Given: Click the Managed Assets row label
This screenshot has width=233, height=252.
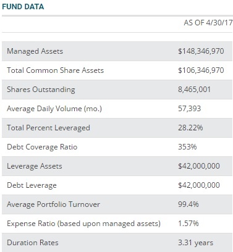Looking at the screenshot, I should tap(35, 51).
